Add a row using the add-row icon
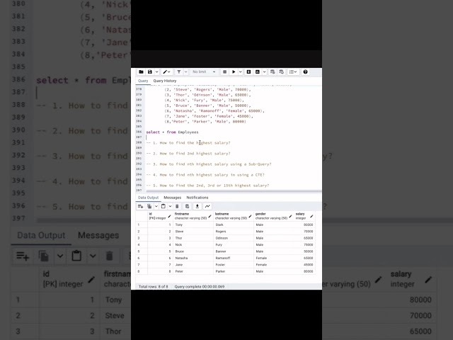453x340 pixels. (x=140, y=206)
